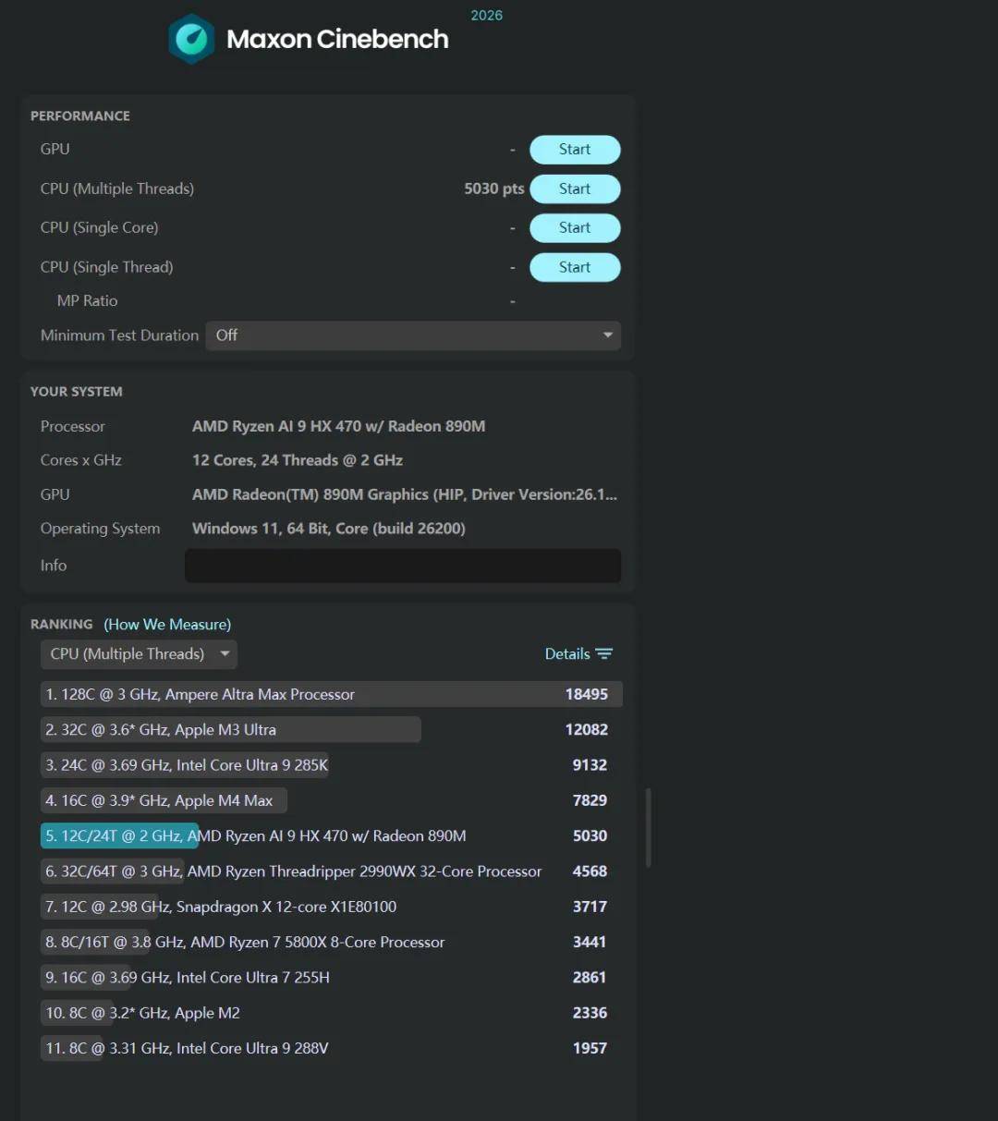Click the Details filter lines icon
This screenshot has width=998, height=1121.
[604, 654]
